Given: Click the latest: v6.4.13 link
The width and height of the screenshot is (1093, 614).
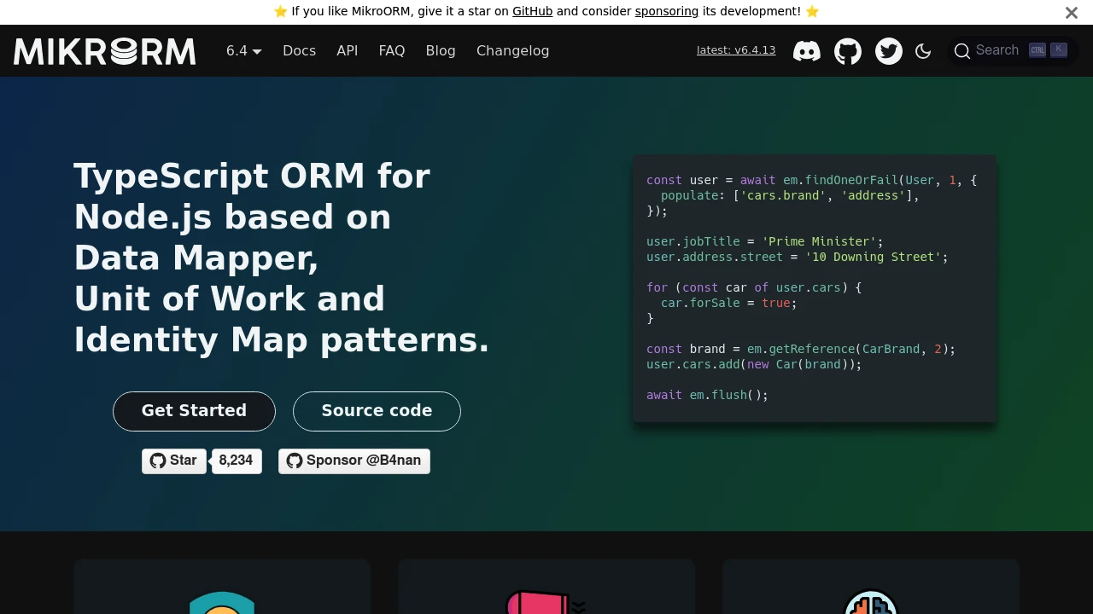Looking at the screenshot, I should (x=735, y=49).
